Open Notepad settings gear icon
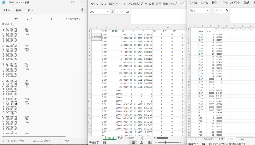The width and height of the screenshot is (255, 145). pos(82,10)
